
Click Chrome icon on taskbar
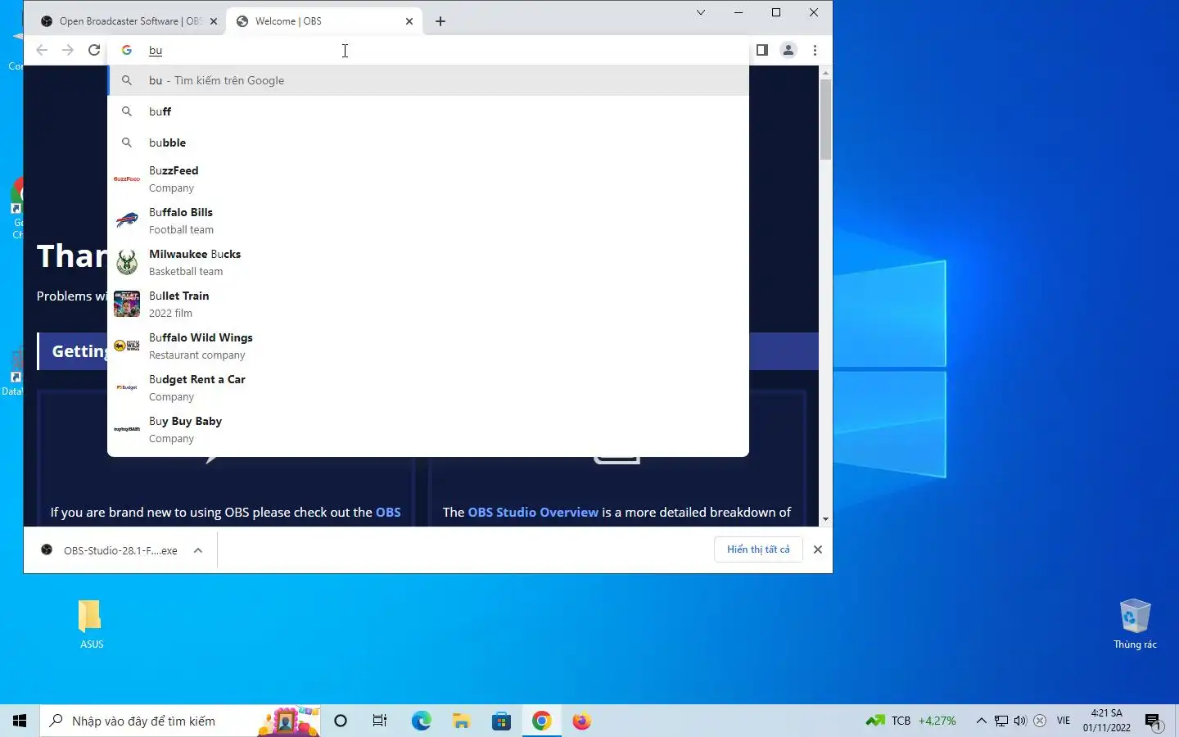tap(541, 721)
